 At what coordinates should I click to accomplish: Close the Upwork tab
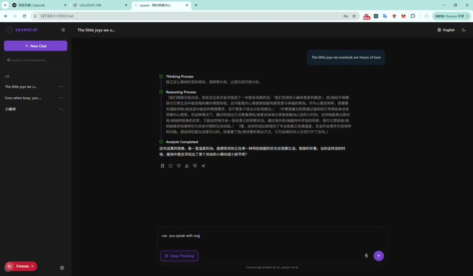coord(65,5)
